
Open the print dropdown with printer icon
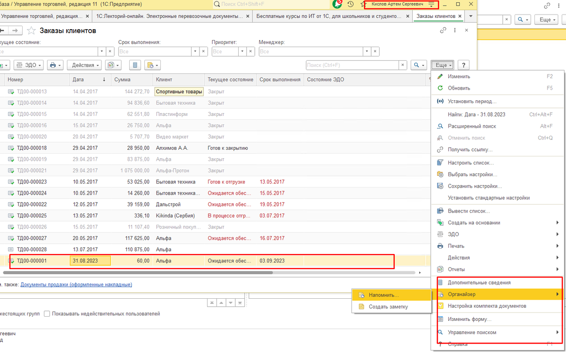coord(55,65)
